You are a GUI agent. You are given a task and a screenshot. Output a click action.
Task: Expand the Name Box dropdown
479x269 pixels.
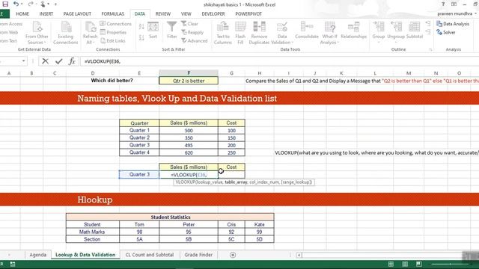23,61
